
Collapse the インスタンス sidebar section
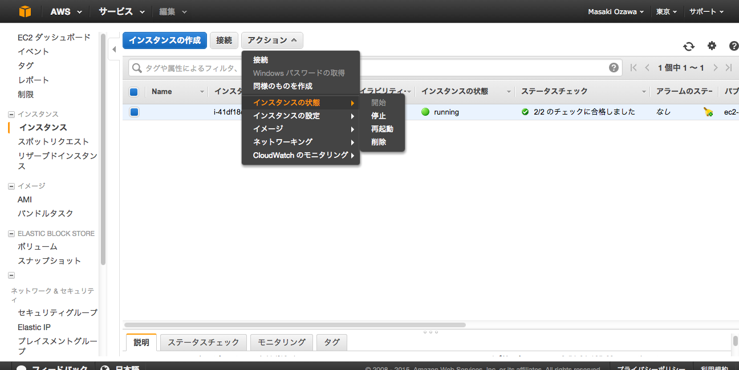[11, 115]
